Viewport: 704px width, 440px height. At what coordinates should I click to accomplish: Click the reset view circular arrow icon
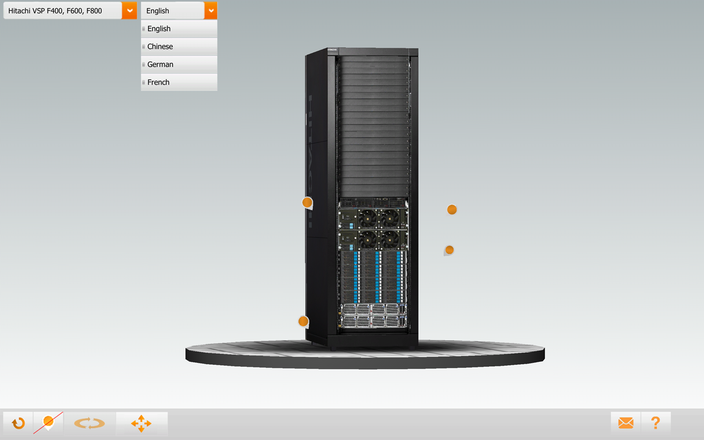point(18,424)
